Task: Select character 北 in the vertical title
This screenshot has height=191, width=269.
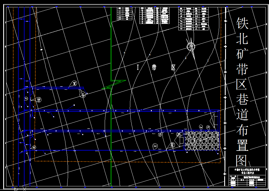Action: click(242, 38)
